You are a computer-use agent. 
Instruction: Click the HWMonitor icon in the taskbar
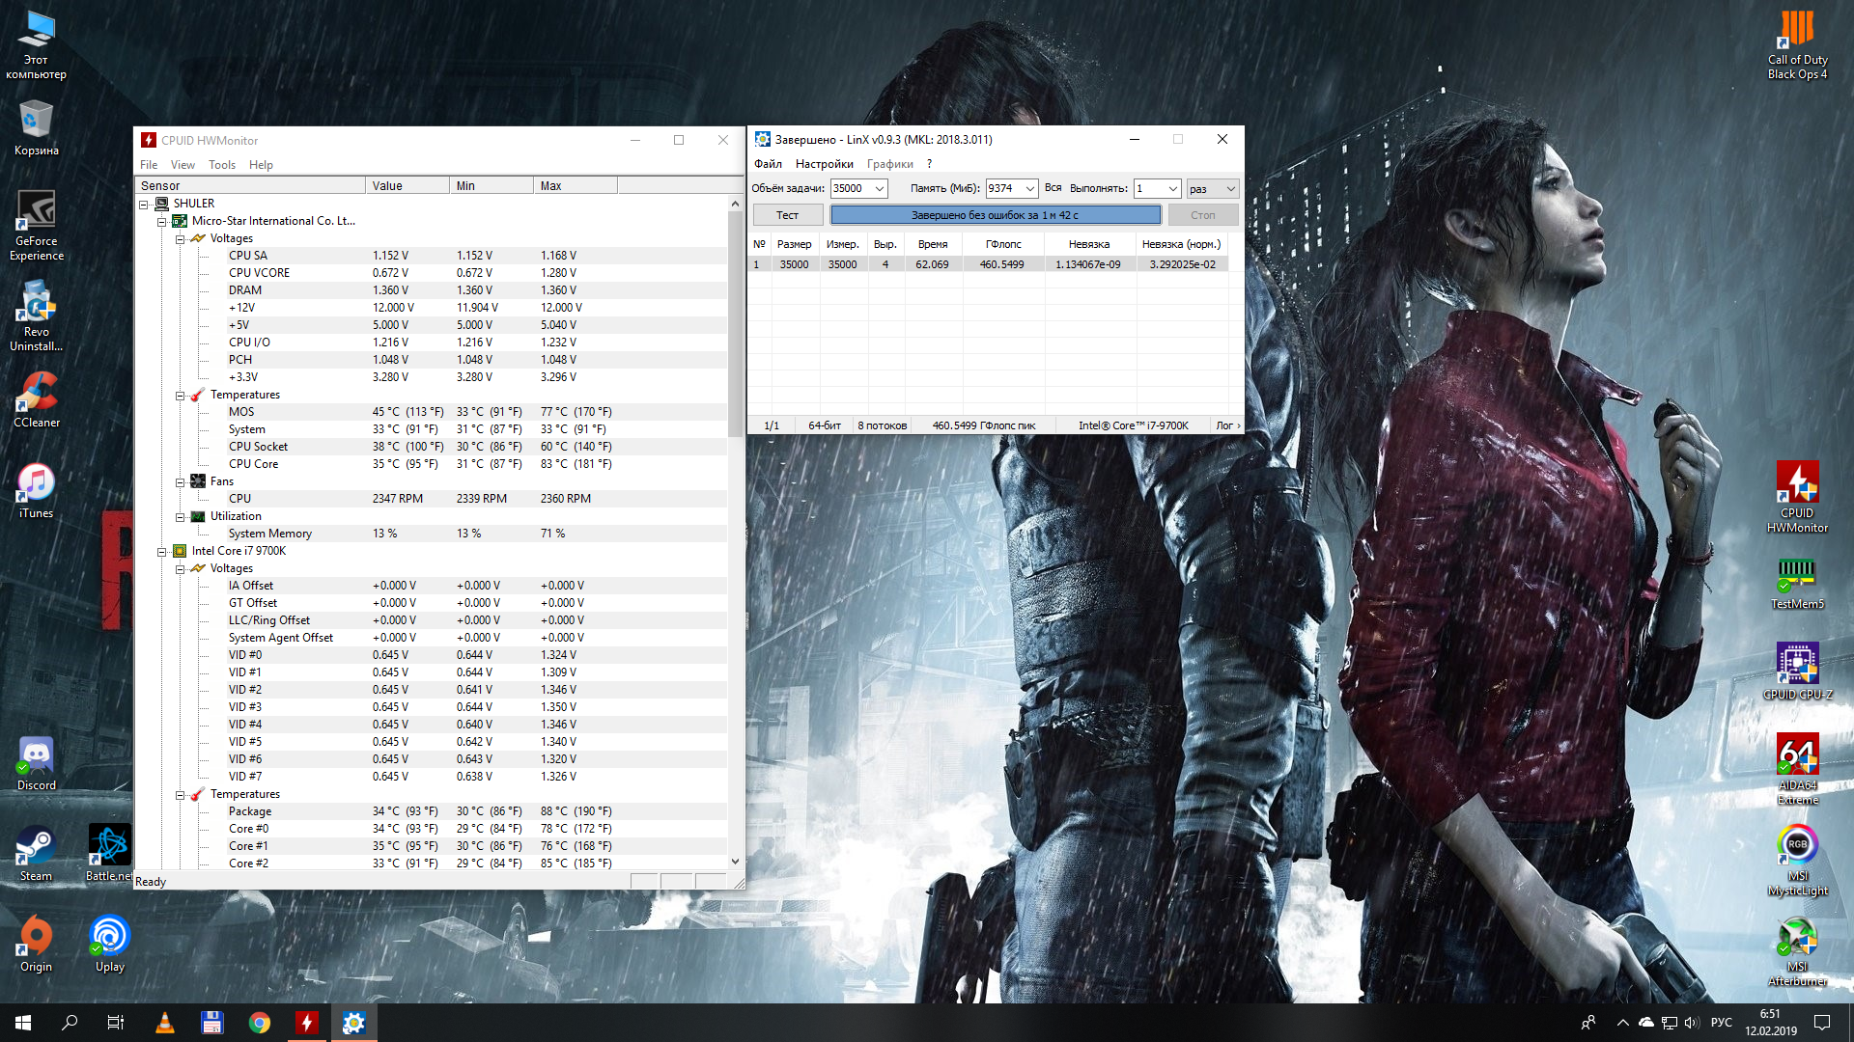(306, 1023)
